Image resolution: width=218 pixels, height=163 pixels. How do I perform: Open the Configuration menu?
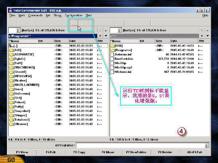[x=73, y=15]
